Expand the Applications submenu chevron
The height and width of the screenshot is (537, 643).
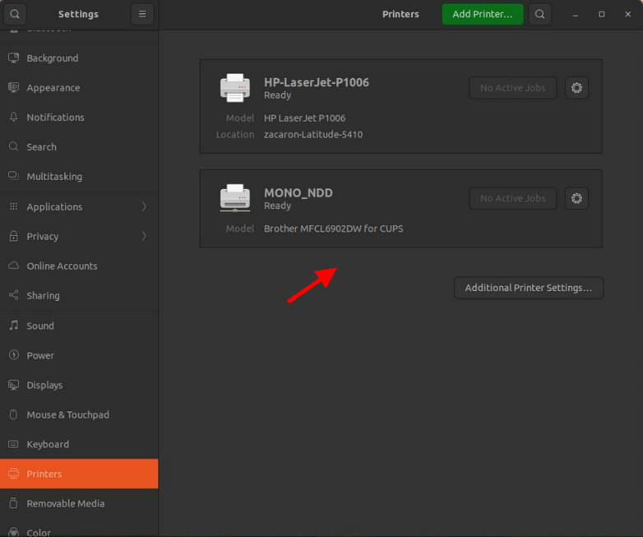144,206
